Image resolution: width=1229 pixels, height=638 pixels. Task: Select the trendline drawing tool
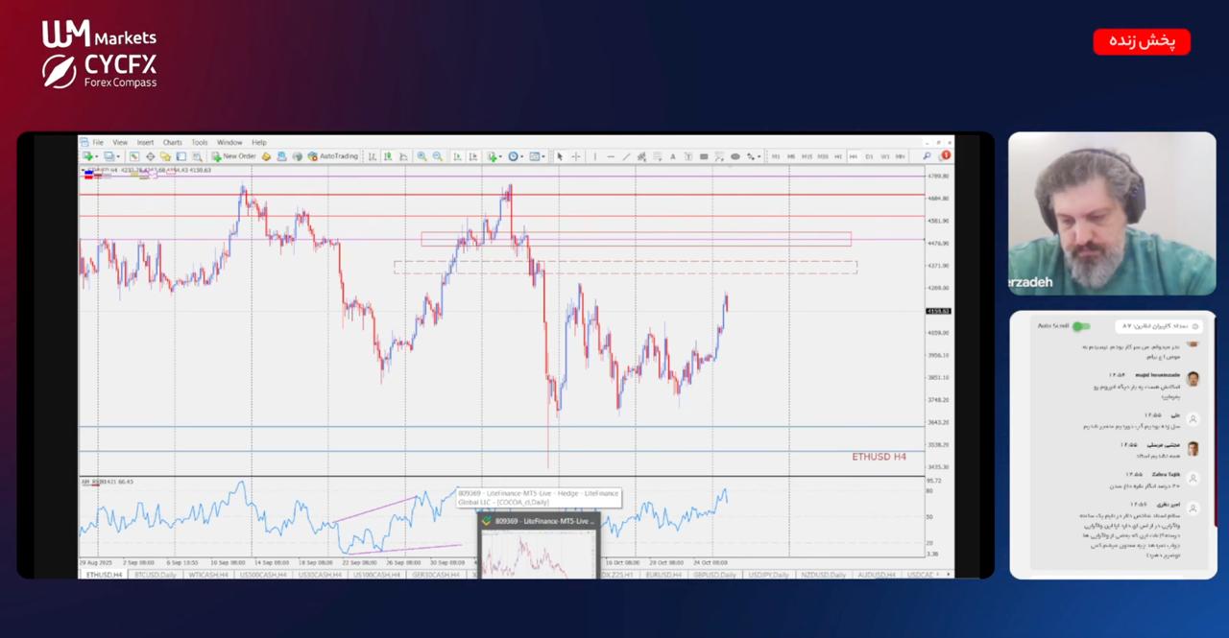click(626, 156)
